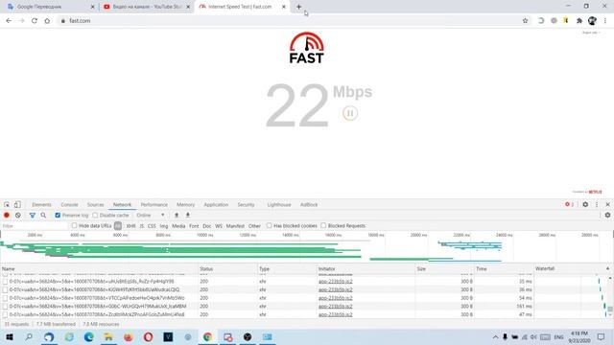The height and width of the screenshot is (345, 614).
Task: Click the network overview timeline at 22000 ms
Action: (461, 235)
